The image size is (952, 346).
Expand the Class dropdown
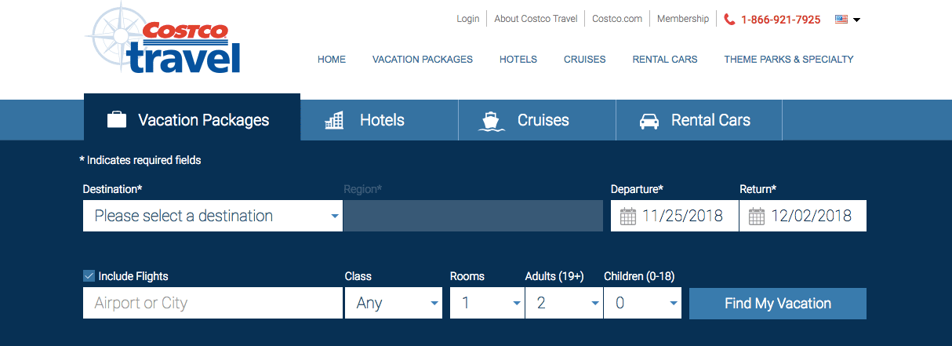click(394, 303)
